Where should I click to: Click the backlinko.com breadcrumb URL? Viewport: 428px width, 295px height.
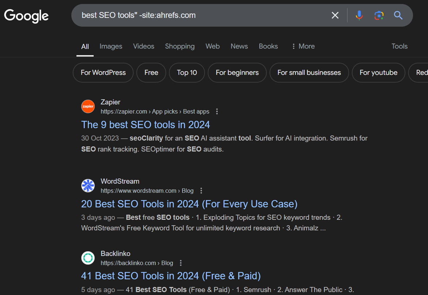point(137,263)
